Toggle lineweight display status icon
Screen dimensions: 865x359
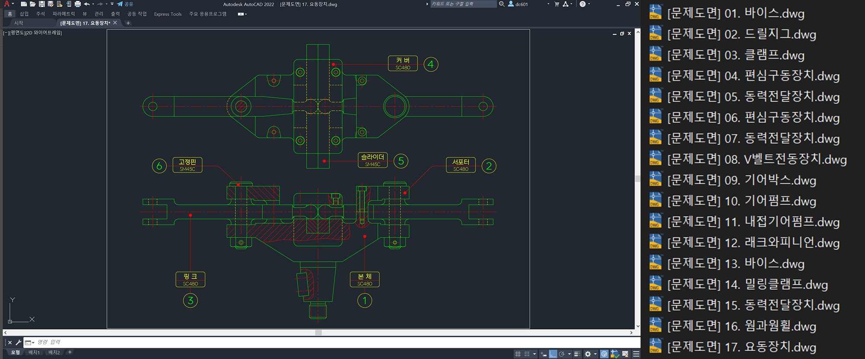[577, 354]
